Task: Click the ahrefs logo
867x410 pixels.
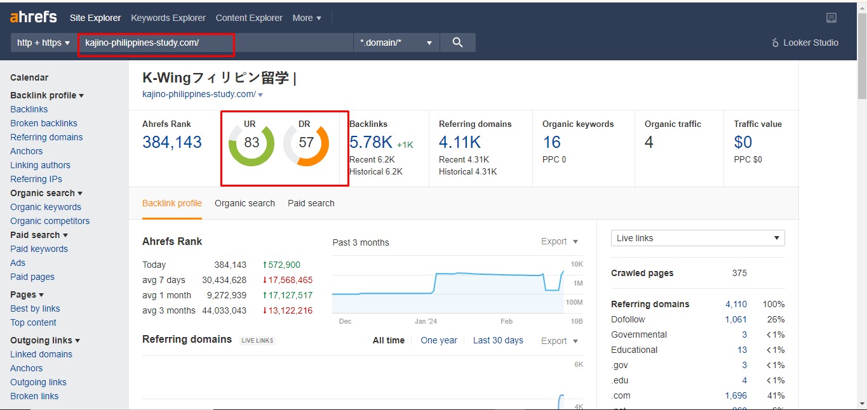Action: pos(34,17)
